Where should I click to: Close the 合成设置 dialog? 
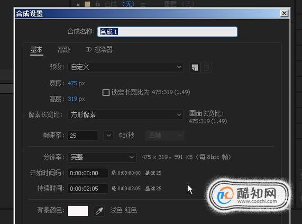[284, 13]
